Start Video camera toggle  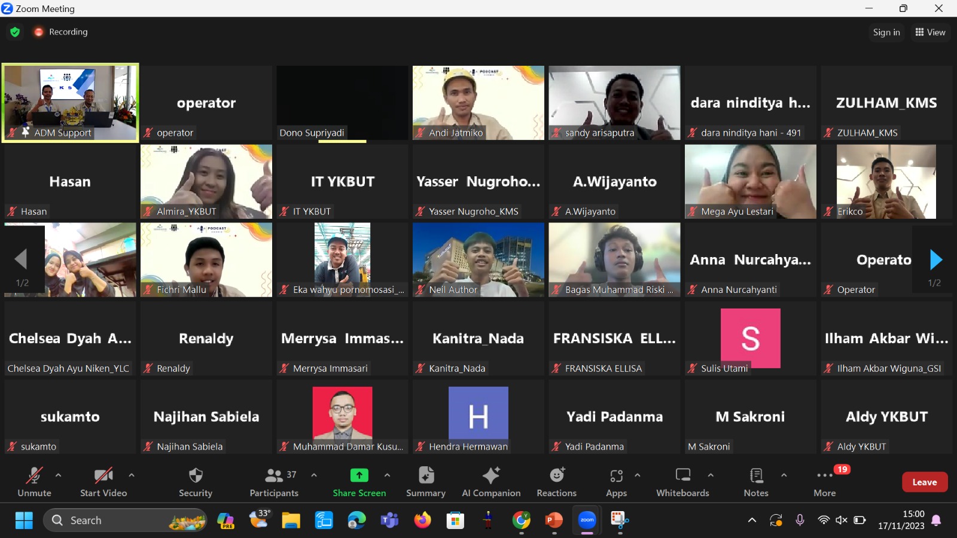click(103, 476)
